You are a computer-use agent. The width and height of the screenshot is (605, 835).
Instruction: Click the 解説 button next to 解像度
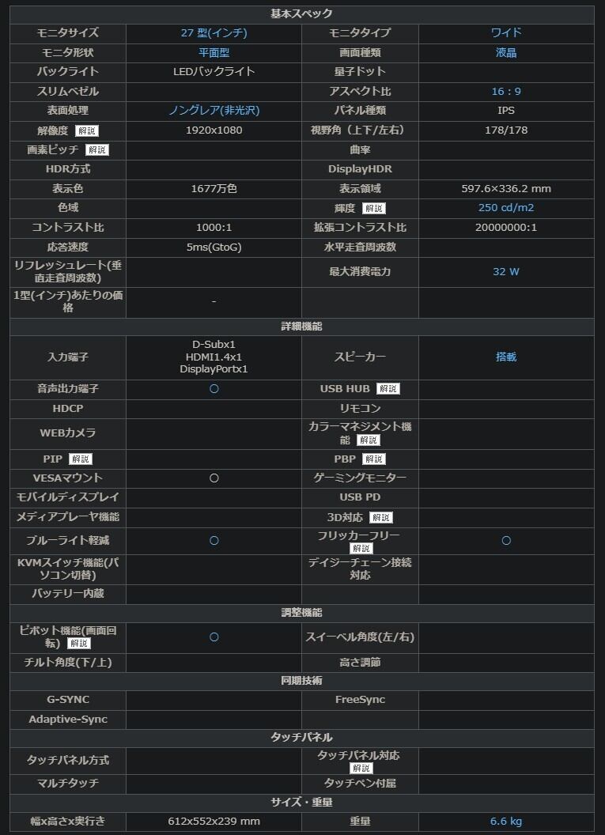click(87, 130)
